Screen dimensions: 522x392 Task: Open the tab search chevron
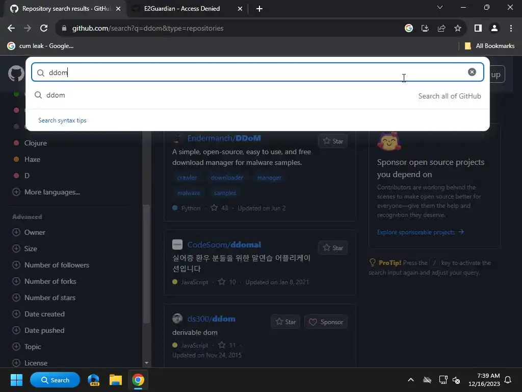[440, 7]
